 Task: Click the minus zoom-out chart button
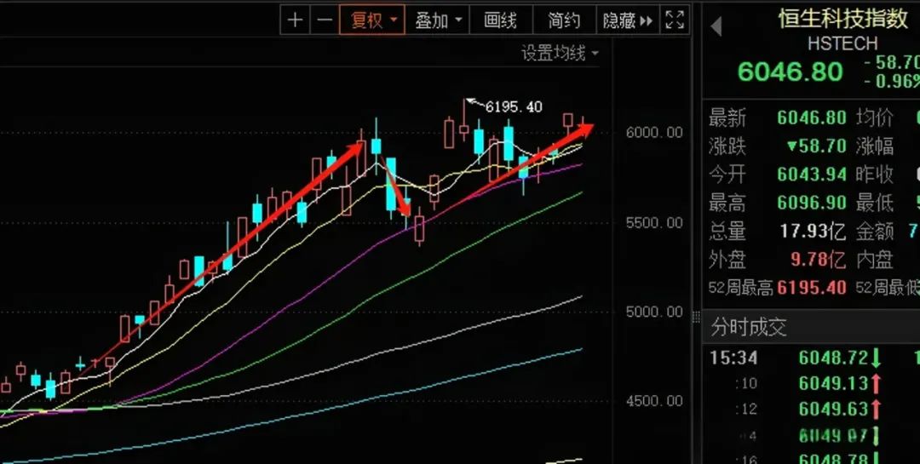pos(324,20)
